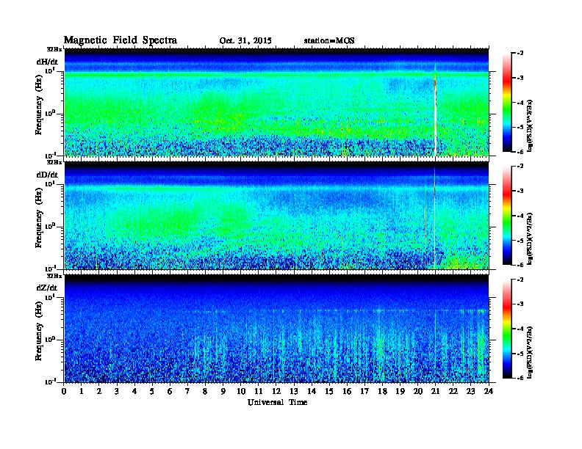Click hour tick label 19 on time axis

coord(400,391)
